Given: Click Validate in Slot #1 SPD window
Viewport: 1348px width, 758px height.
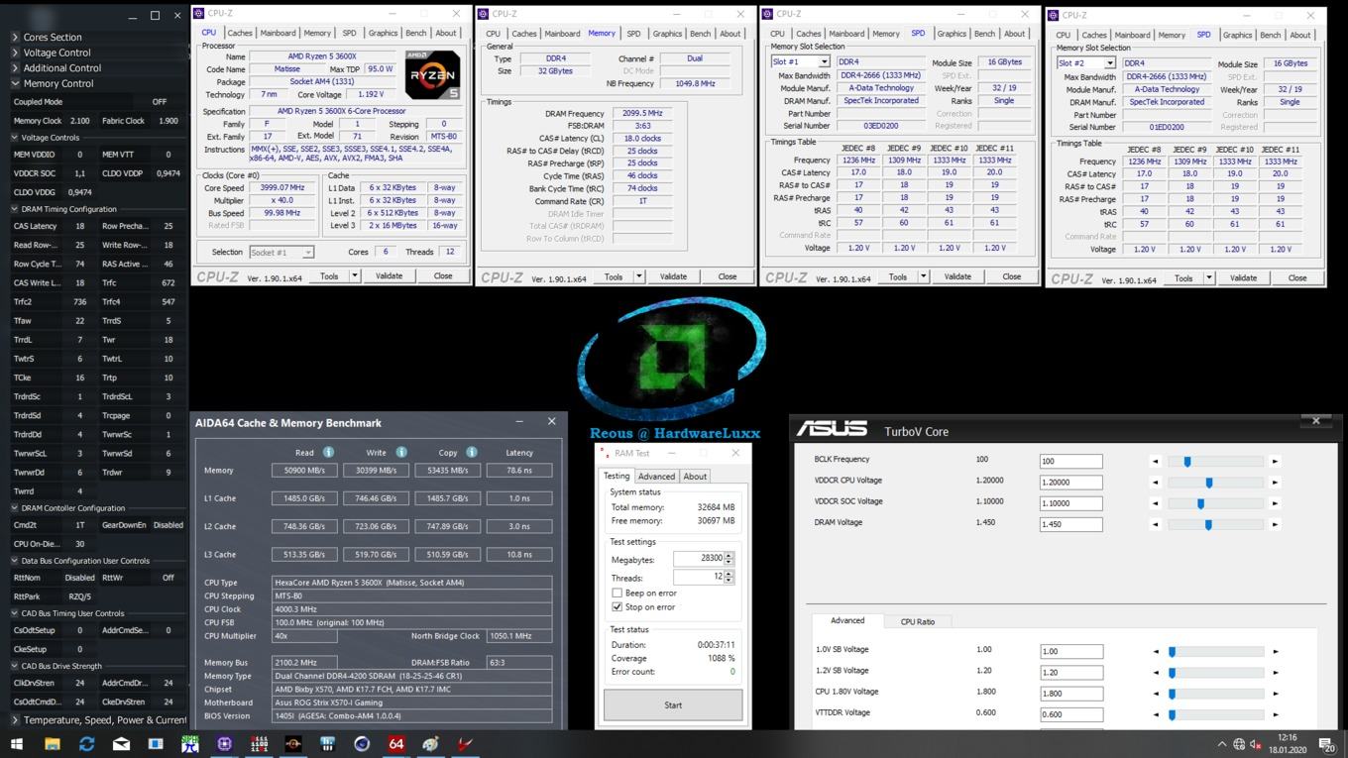Looking at the screenshot, I should [x=957, y=276].
